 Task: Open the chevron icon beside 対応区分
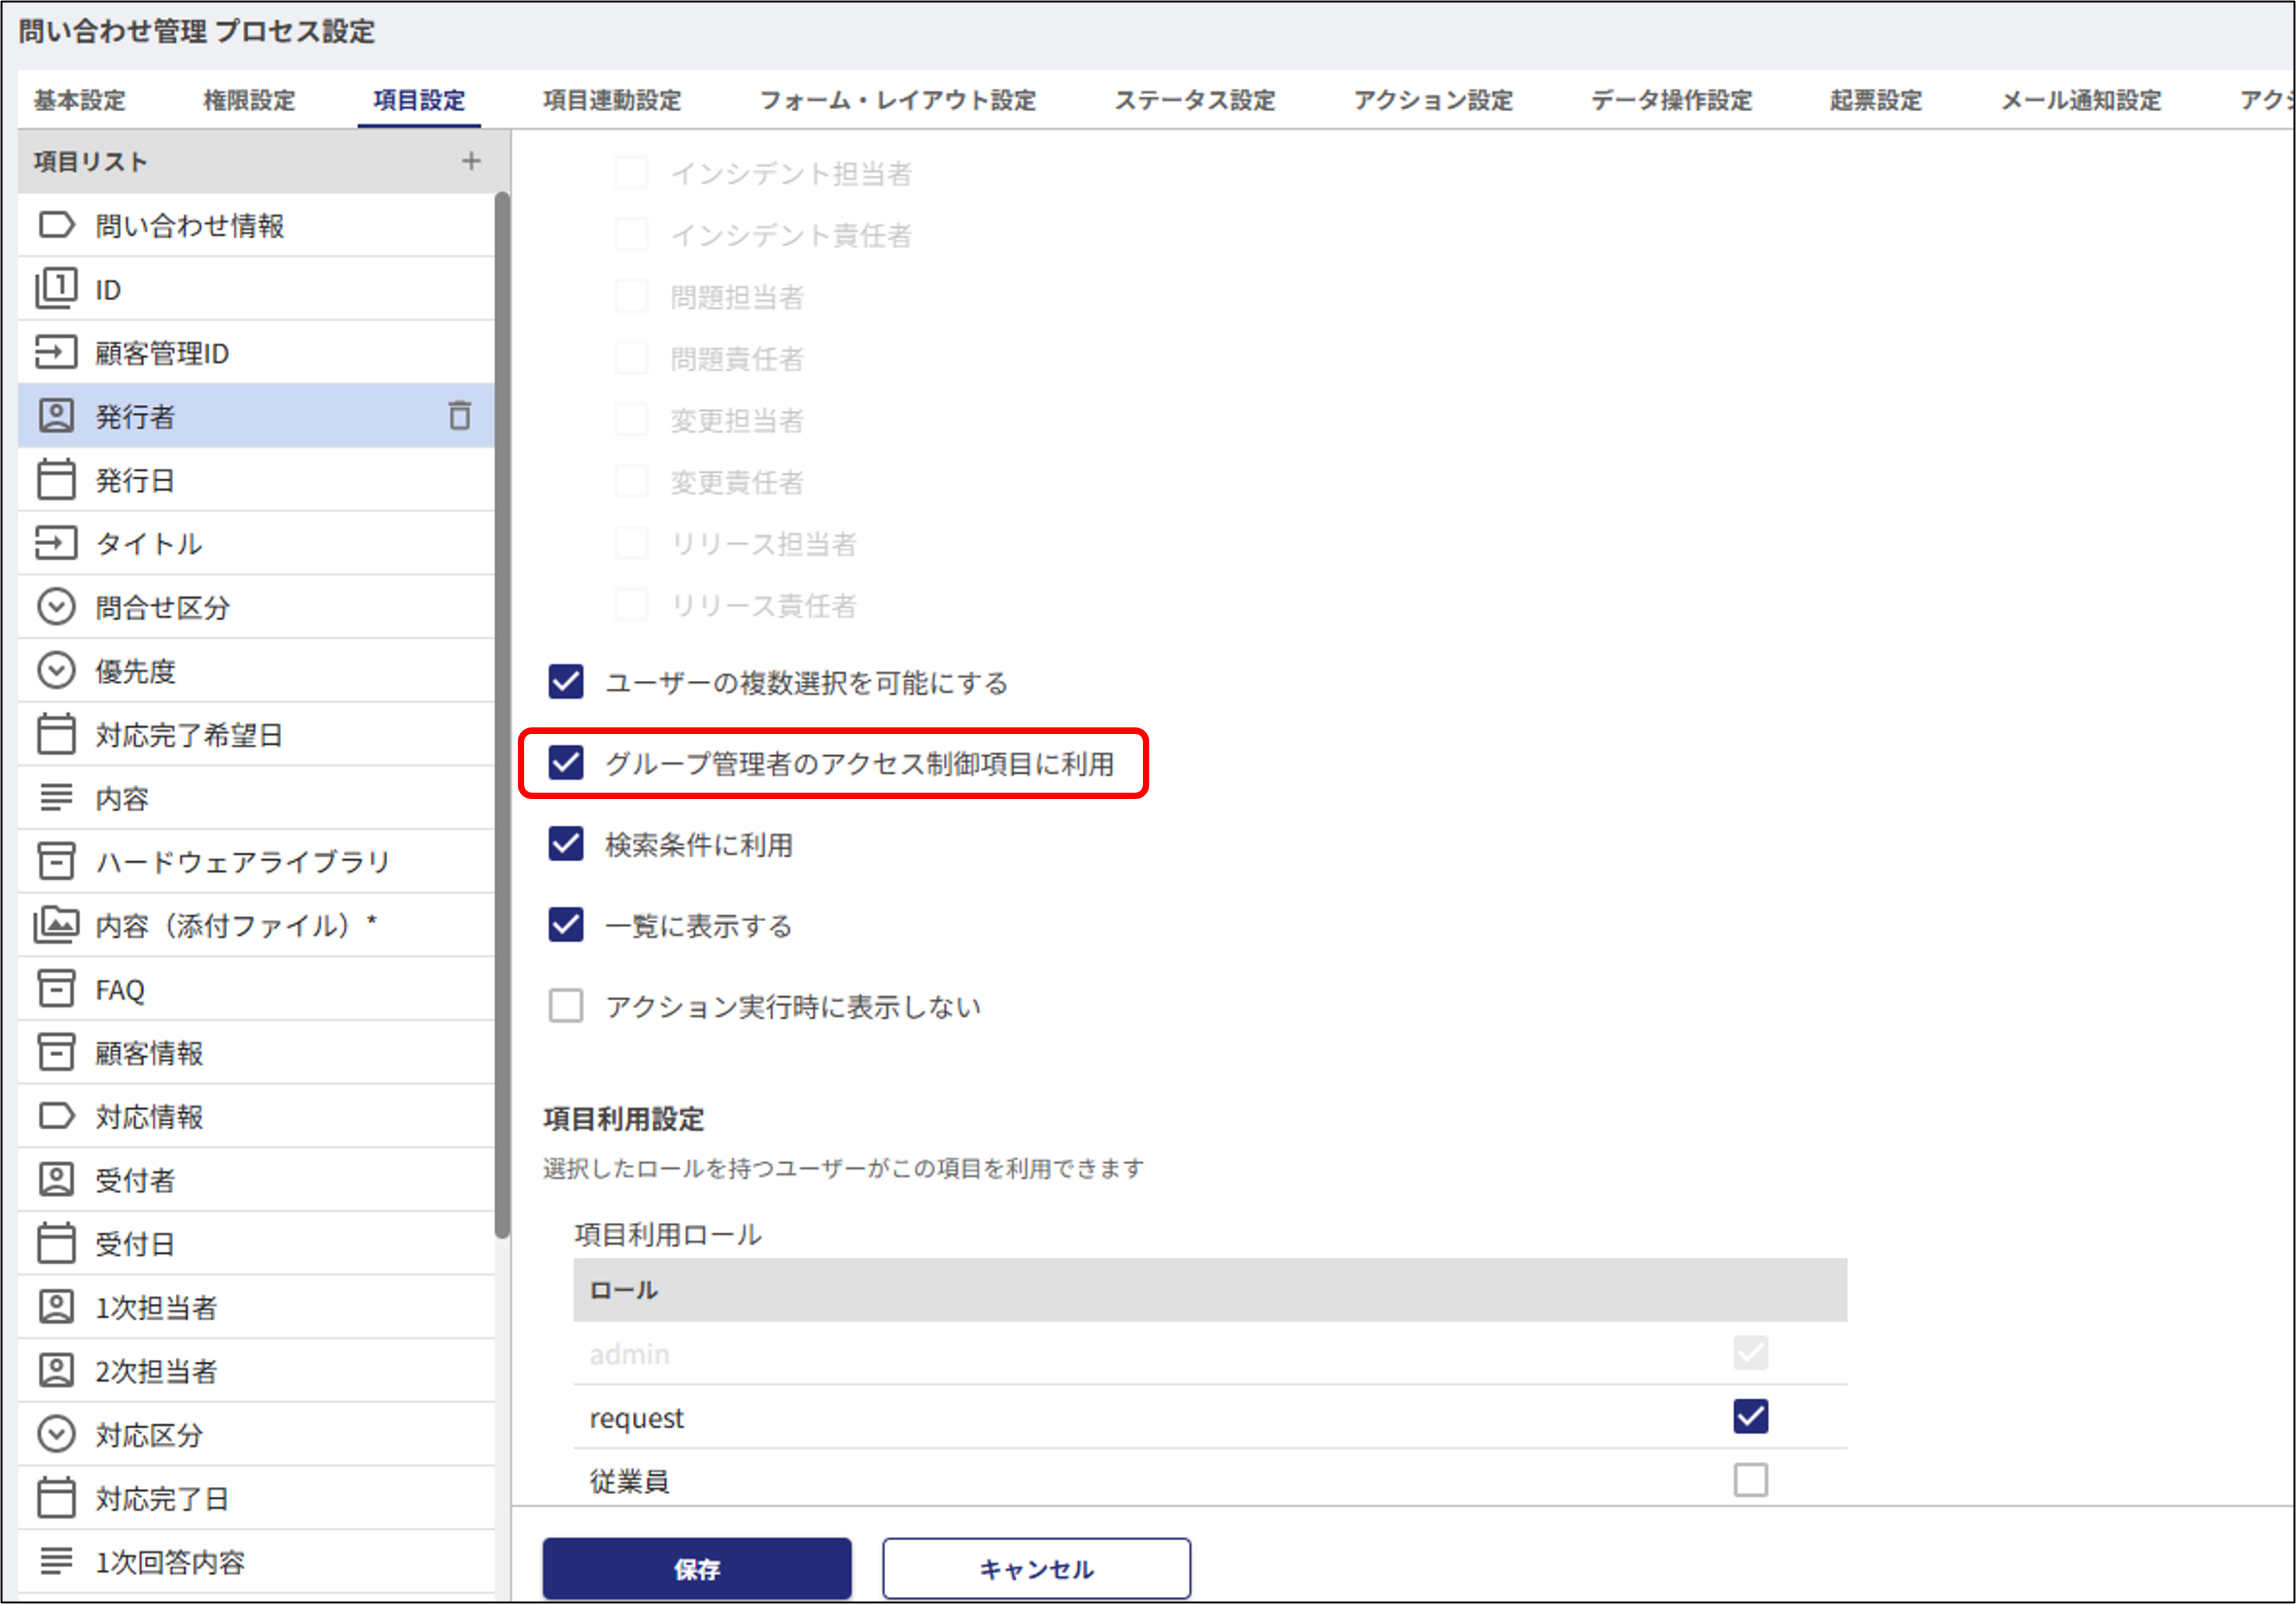point(56,1434)
